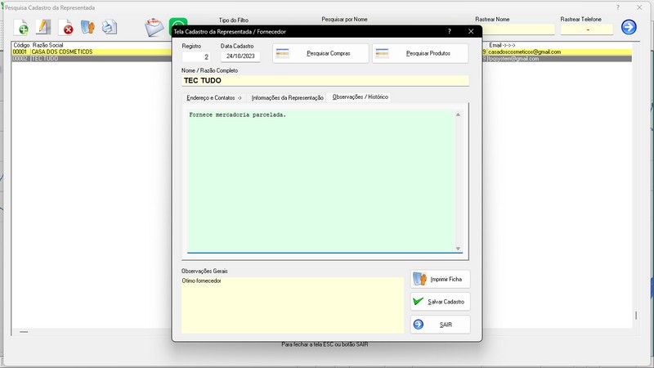Click the Registro number field

click(196, 56)
